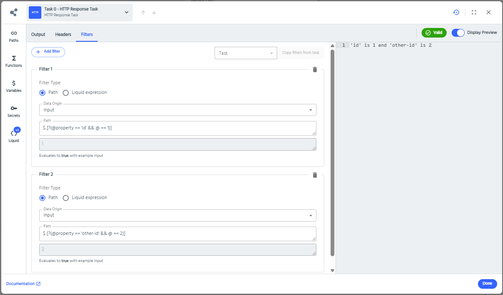Screen dimensions: 503x295
Task: Delete Filter 1 with trash icon
Action: (x=315, y=70)
